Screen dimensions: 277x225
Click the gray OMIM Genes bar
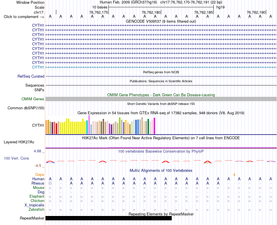point(161,99)
